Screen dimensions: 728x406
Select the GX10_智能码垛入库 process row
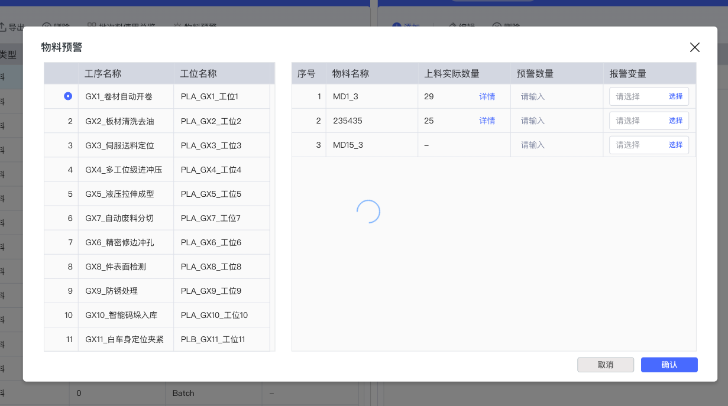pyautogui.click(x=121, y=315)
